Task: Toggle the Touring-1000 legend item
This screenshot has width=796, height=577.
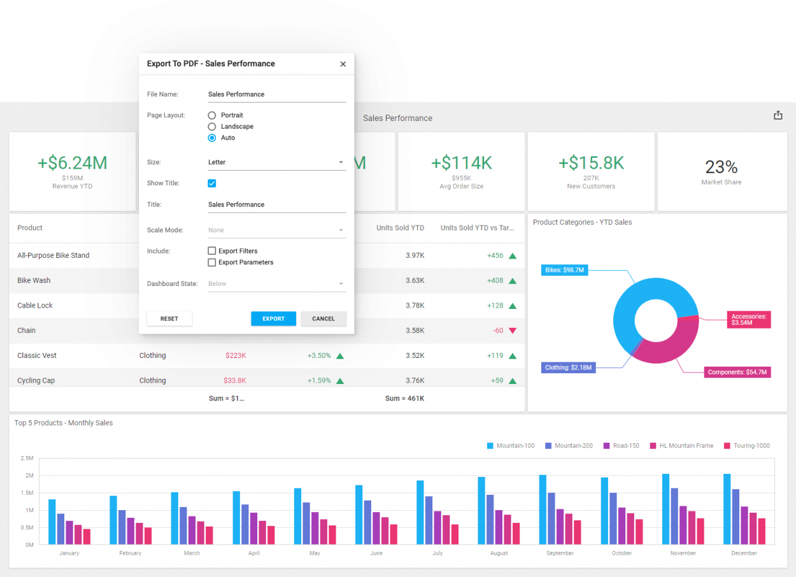Action: coord(746,445)
